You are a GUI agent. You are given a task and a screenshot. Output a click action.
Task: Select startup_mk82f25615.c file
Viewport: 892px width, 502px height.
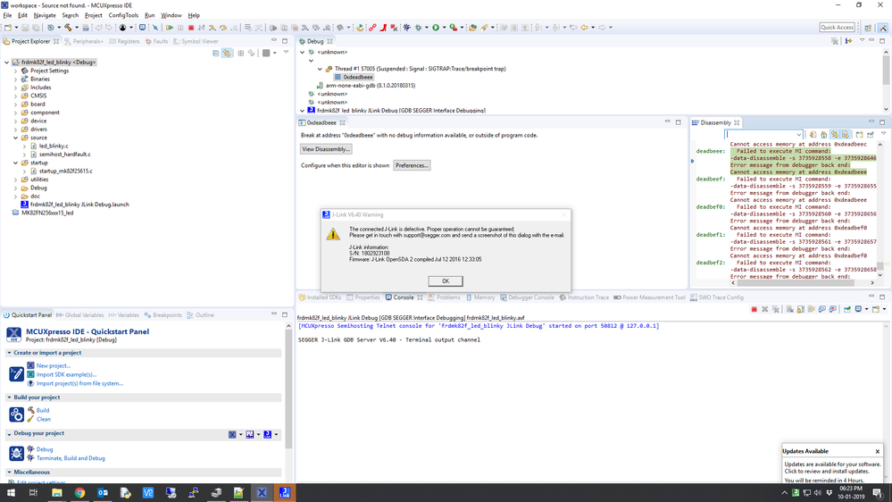[65, 171]
